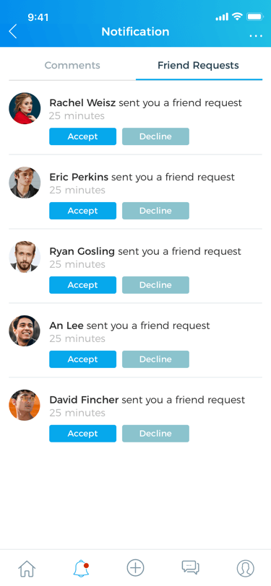This screenshot has height=586, width=271.
Task: Accept An Lee's friend request
Action: point(82,359)
